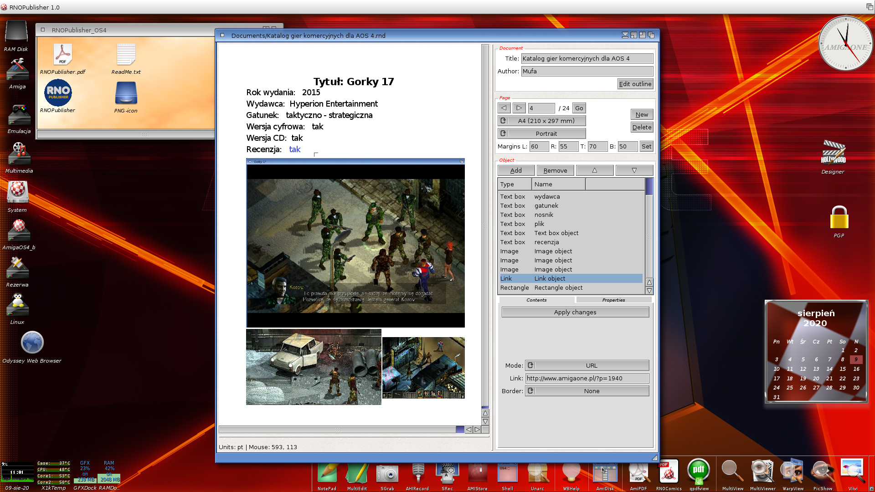Open the Linux partition icon
The height and width of the screenshot is (492, 875).
(17, 305)
